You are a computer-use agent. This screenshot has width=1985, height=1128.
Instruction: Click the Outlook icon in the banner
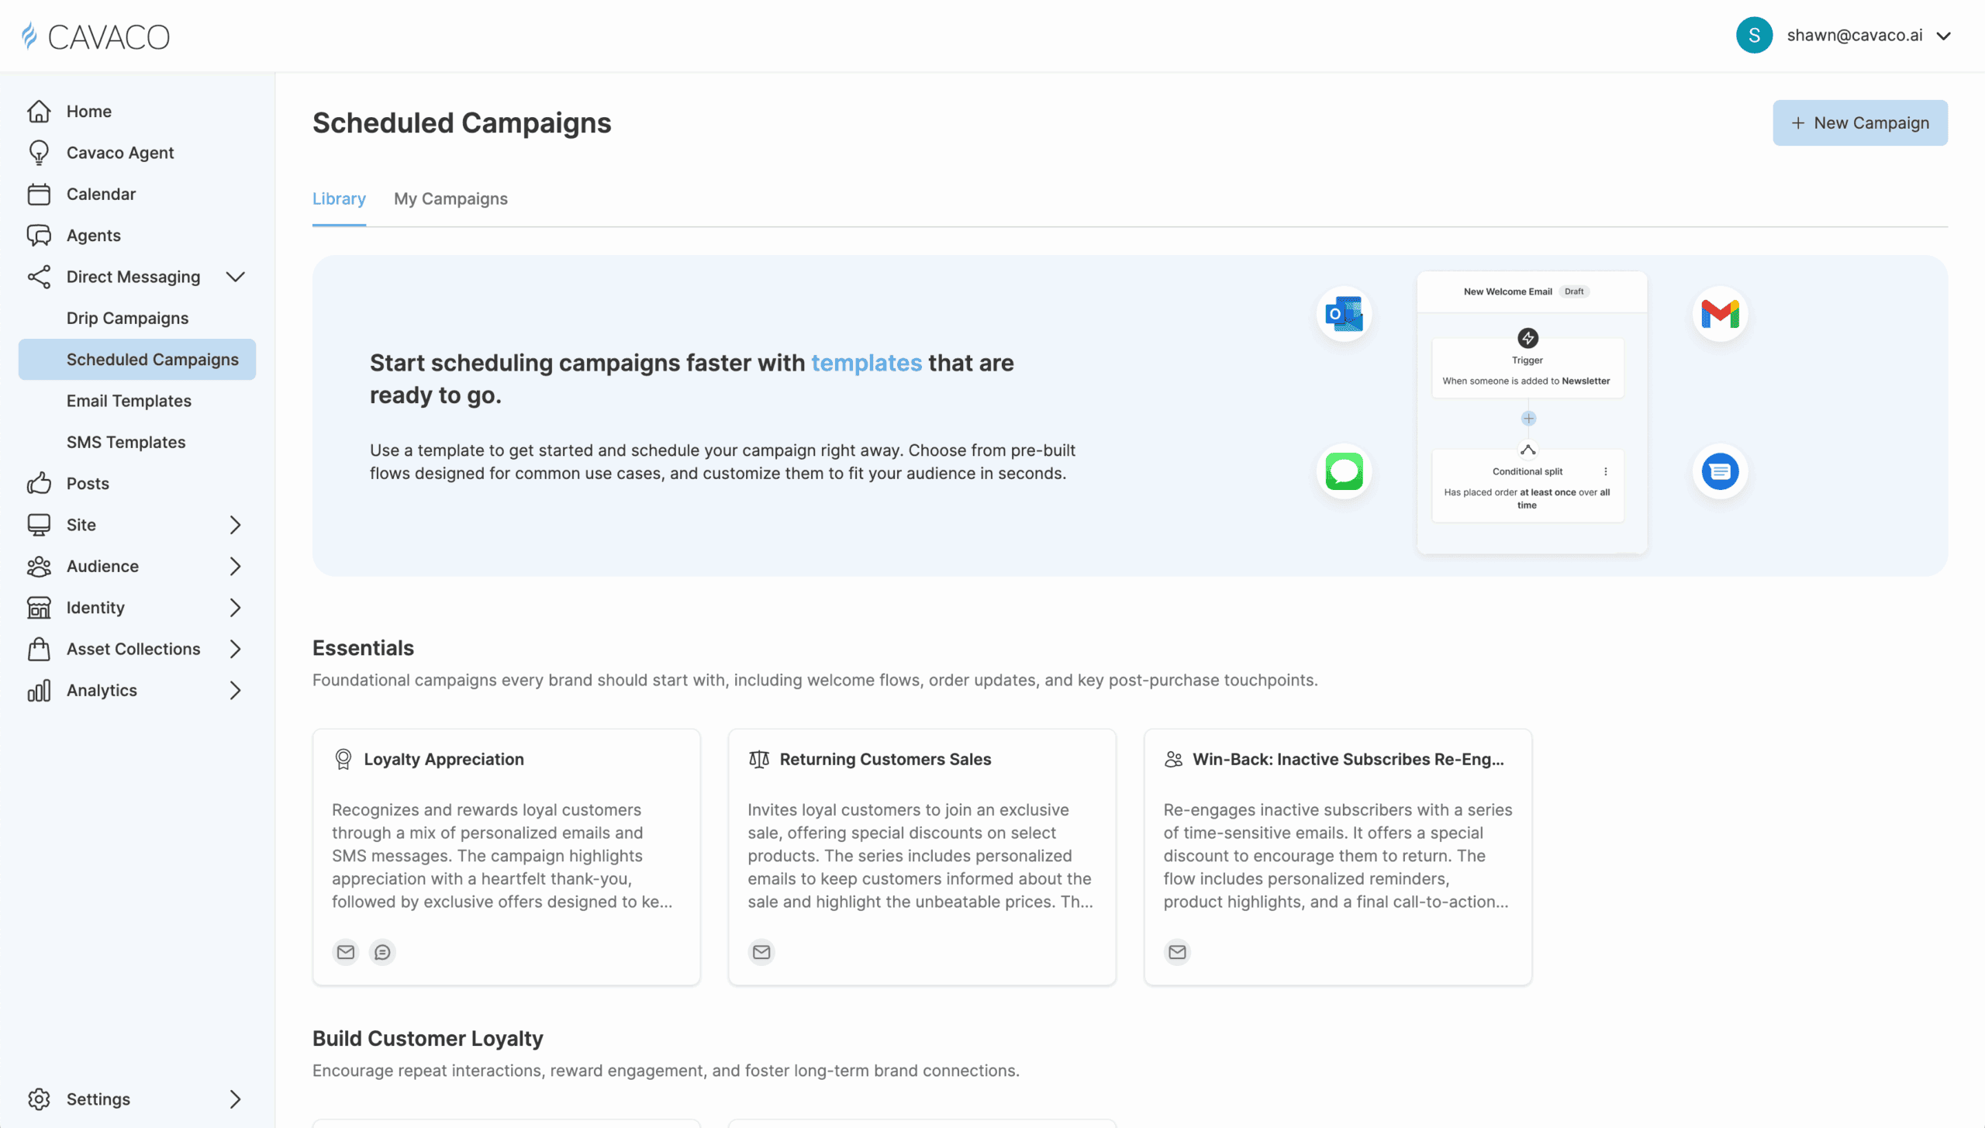pos(1344,314)
